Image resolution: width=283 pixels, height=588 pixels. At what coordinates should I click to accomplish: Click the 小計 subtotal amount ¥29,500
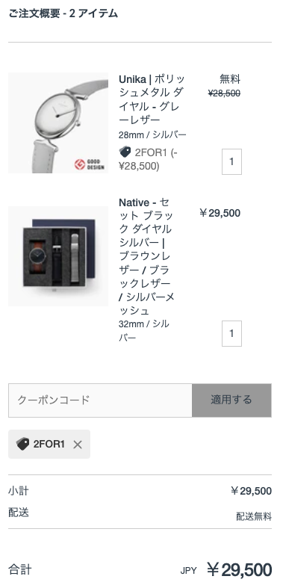(251, 491)
